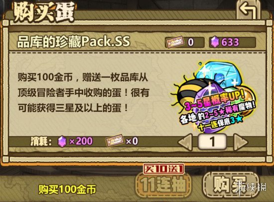Tap the purple gem cost icon beside ×200

tap(62, 141)
